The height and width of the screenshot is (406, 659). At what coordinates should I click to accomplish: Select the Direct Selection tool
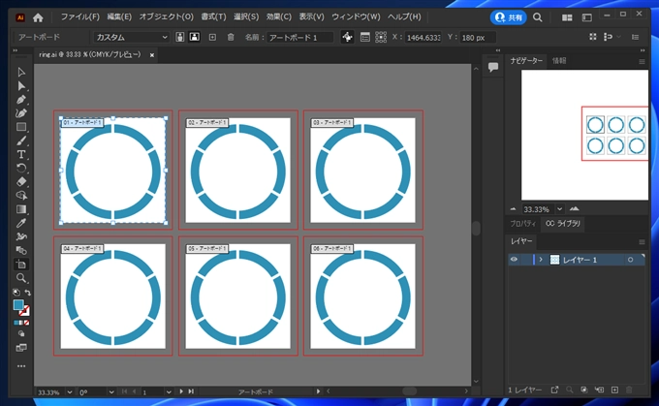21,86
